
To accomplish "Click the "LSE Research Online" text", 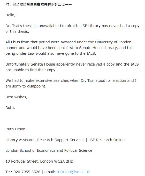I will pyautogui.click(x=106, y=140).
